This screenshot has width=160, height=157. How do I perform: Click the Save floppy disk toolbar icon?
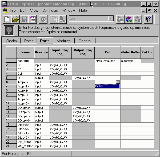click(24, 19)
